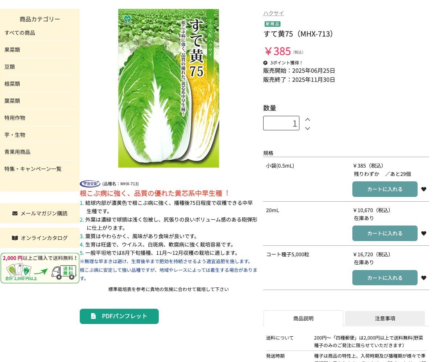Click the points P icon
Screen dimensions: 435x362
pyautogui.click(x=265, y=63)
